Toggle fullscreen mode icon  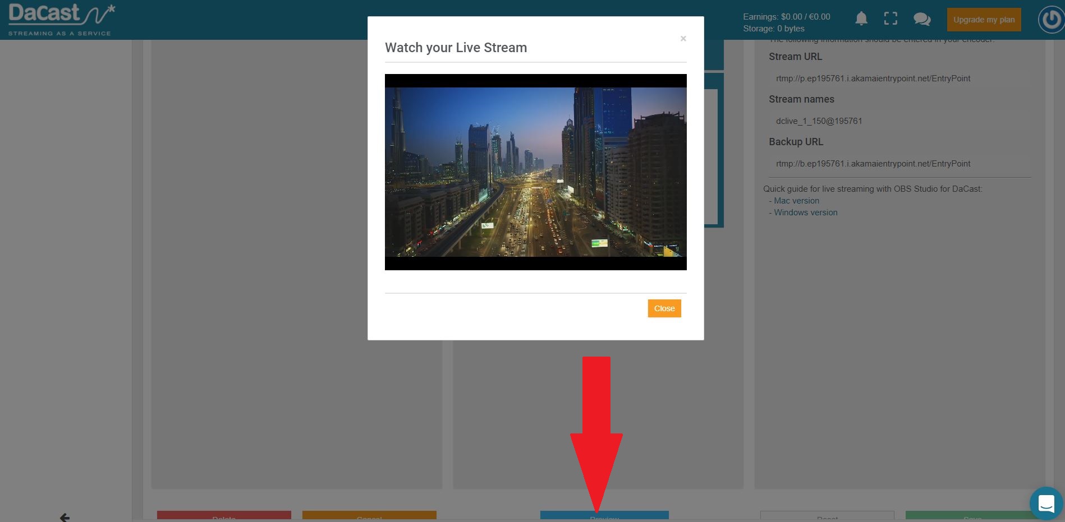coord(890,19)
